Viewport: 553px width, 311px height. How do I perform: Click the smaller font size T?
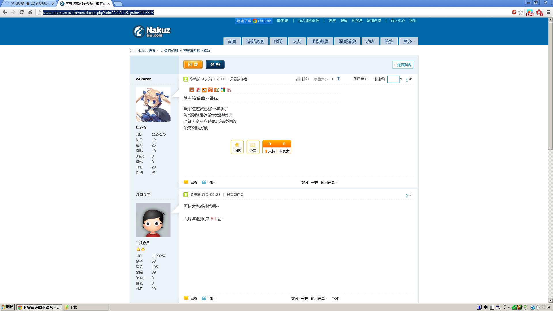332,79
